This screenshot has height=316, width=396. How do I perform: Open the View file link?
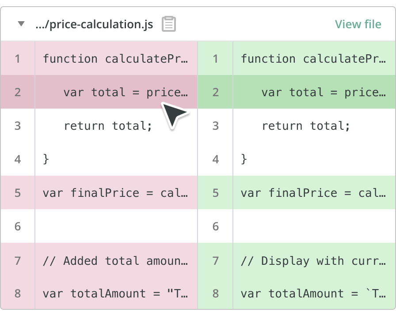pyautogui.click(x=358, y=24)
